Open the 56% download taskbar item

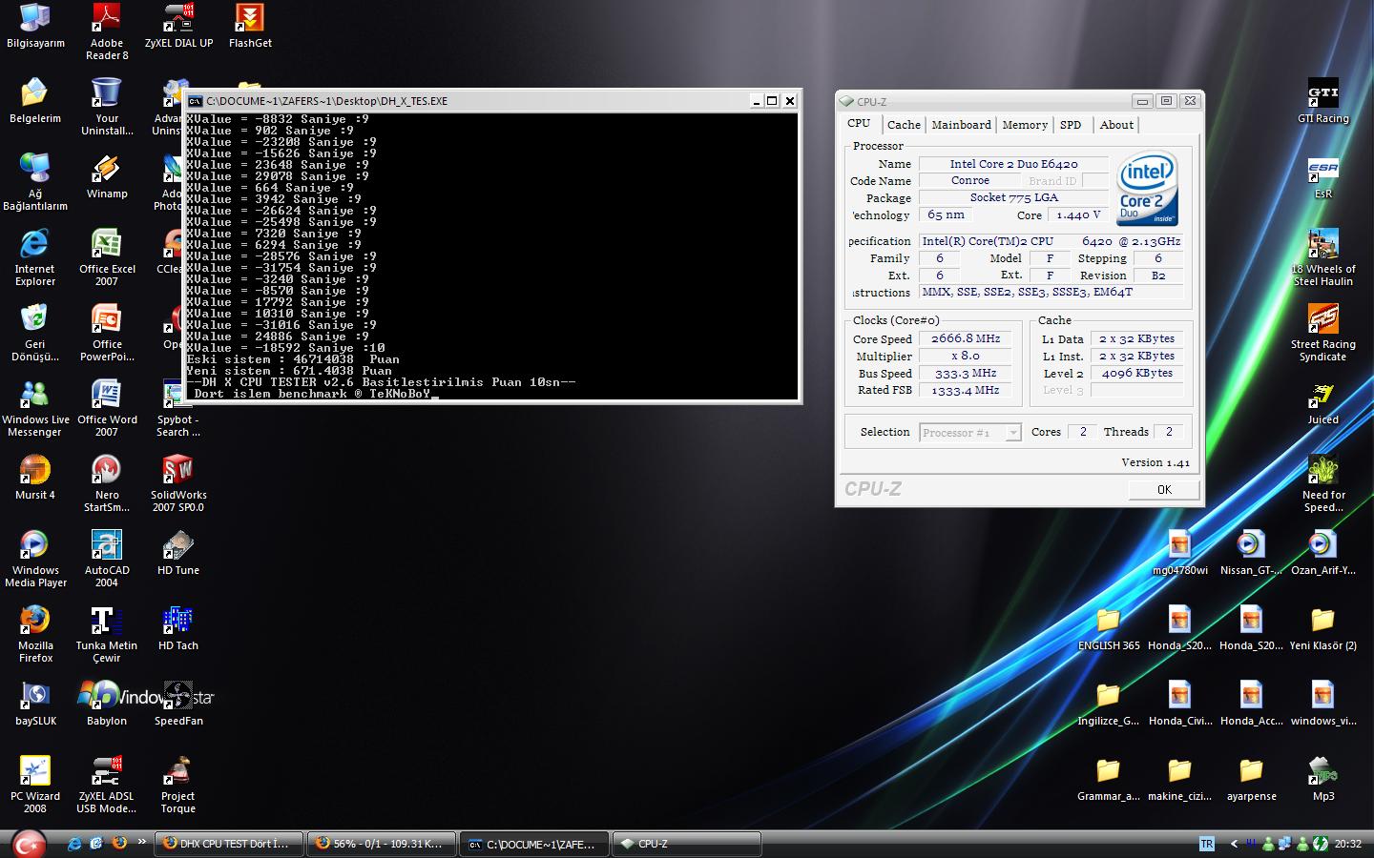point(382,844)
